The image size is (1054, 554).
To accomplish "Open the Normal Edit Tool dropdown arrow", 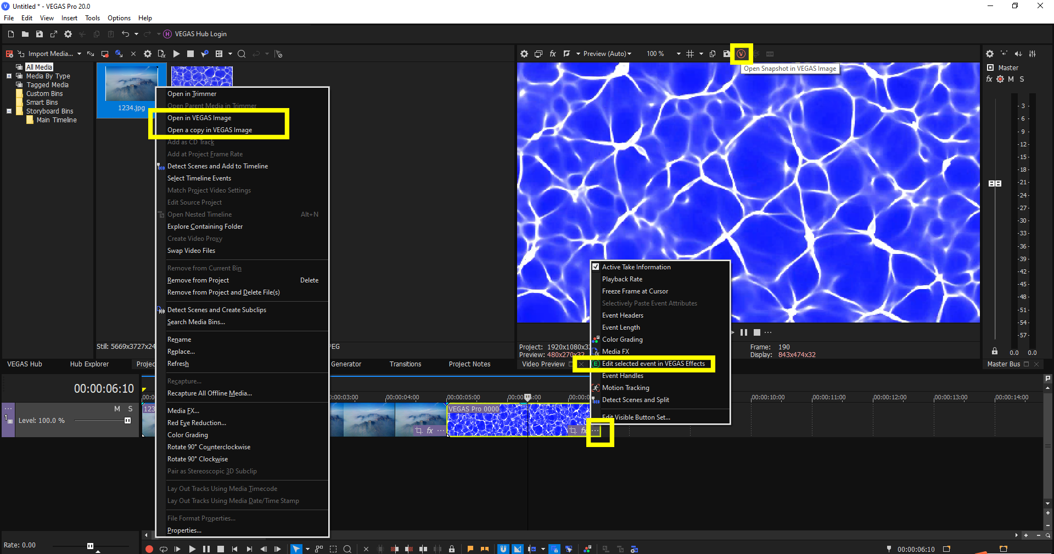I will tap(307, 549).
